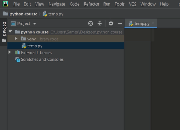The image size is (180, 130).
Task: Open the File menu
Action: pyautogui.click(x=16, y=4)
